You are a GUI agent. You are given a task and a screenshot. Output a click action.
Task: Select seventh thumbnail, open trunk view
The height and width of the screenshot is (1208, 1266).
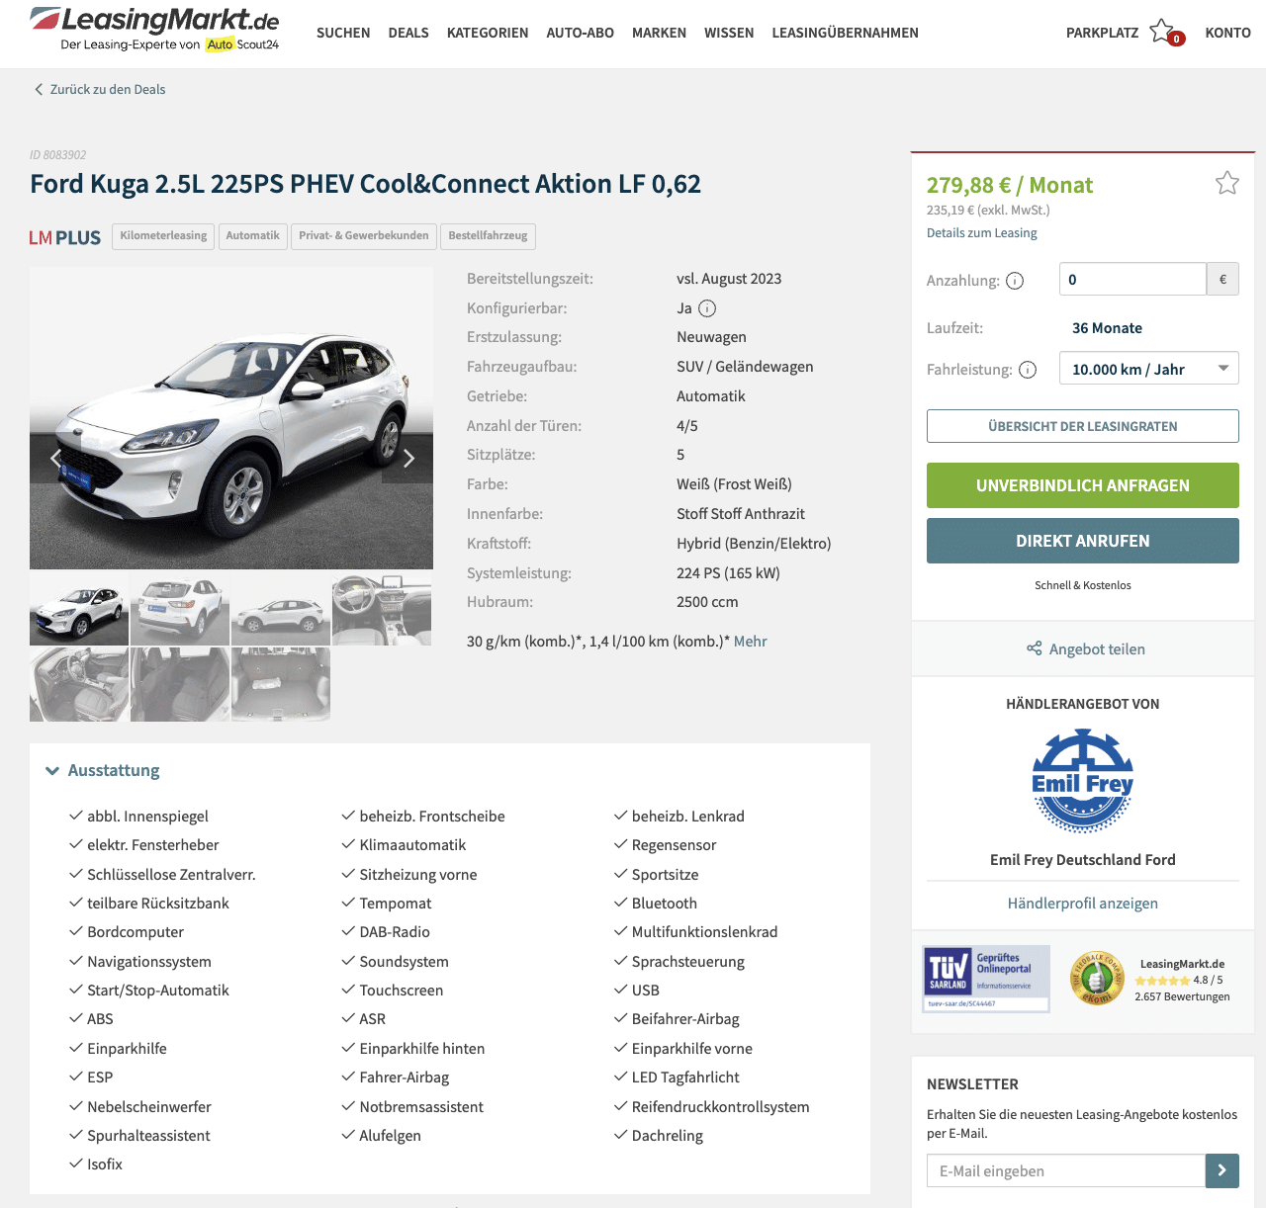click(281, 684)
